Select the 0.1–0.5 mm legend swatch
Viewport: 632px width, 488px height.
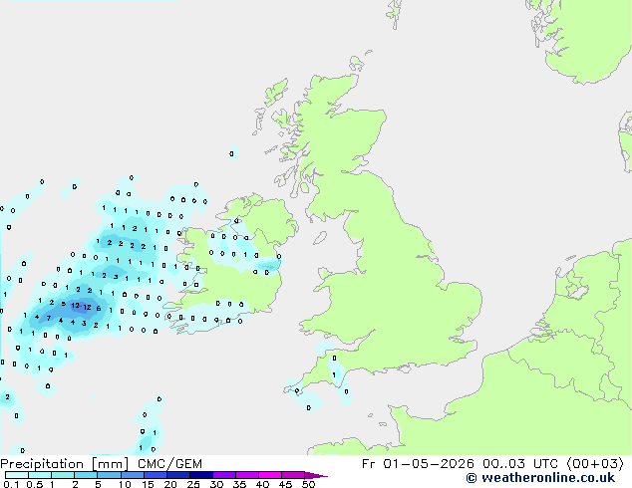17,475
